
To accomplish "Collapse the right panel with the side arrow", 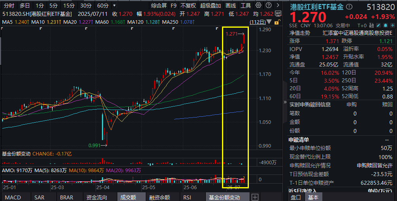I will (x=286, y=102).
